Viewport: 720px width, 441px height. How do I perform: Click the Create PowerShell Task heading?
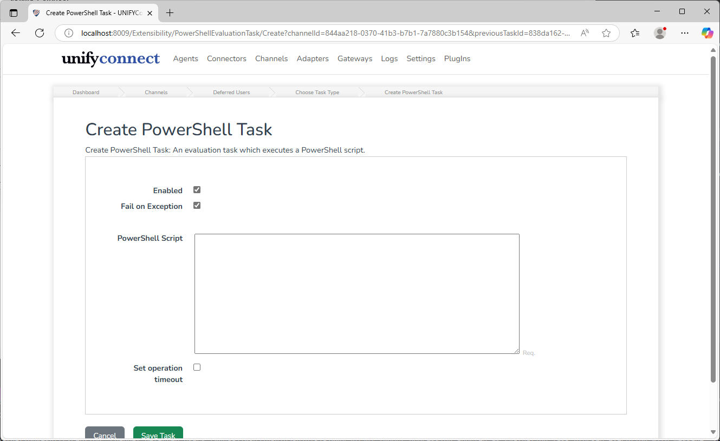[x=179, y=130]
